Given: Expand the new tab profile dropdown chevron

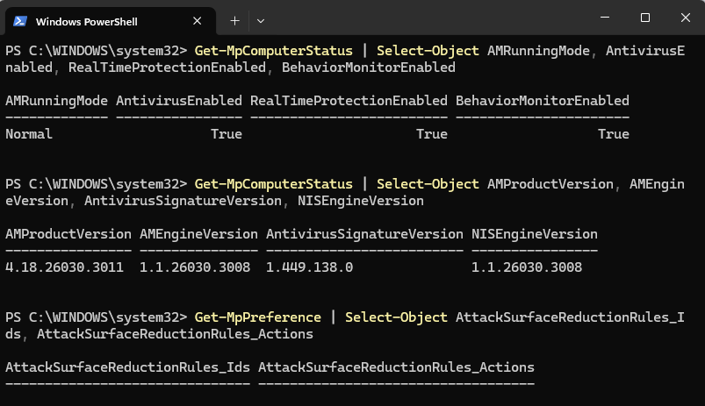Looking at the screenshot, I should [261, 20].
